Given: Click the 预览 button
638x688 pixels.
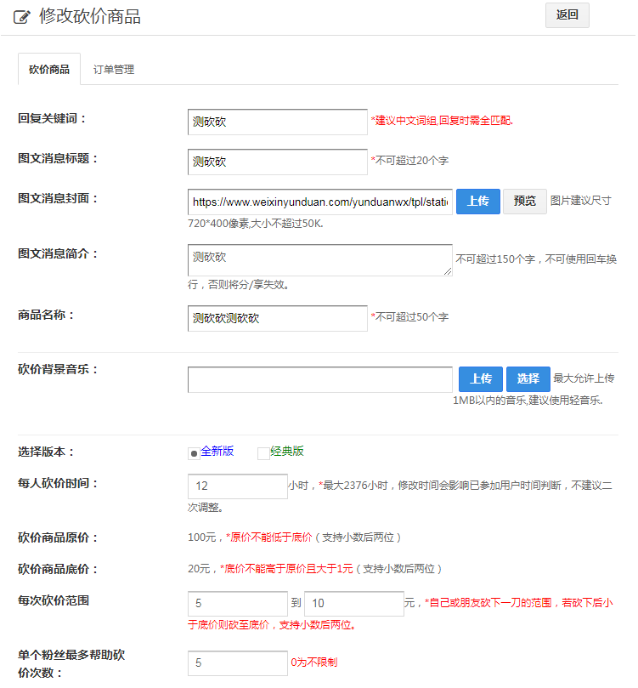Looking at the screenshot, I should click(x=524, y=202).
